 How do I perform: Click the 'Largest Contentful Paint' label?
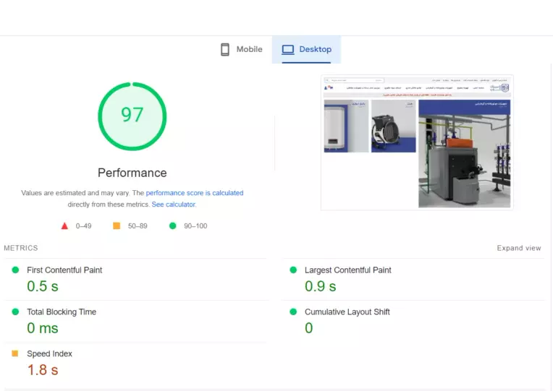tap(348, 270)
